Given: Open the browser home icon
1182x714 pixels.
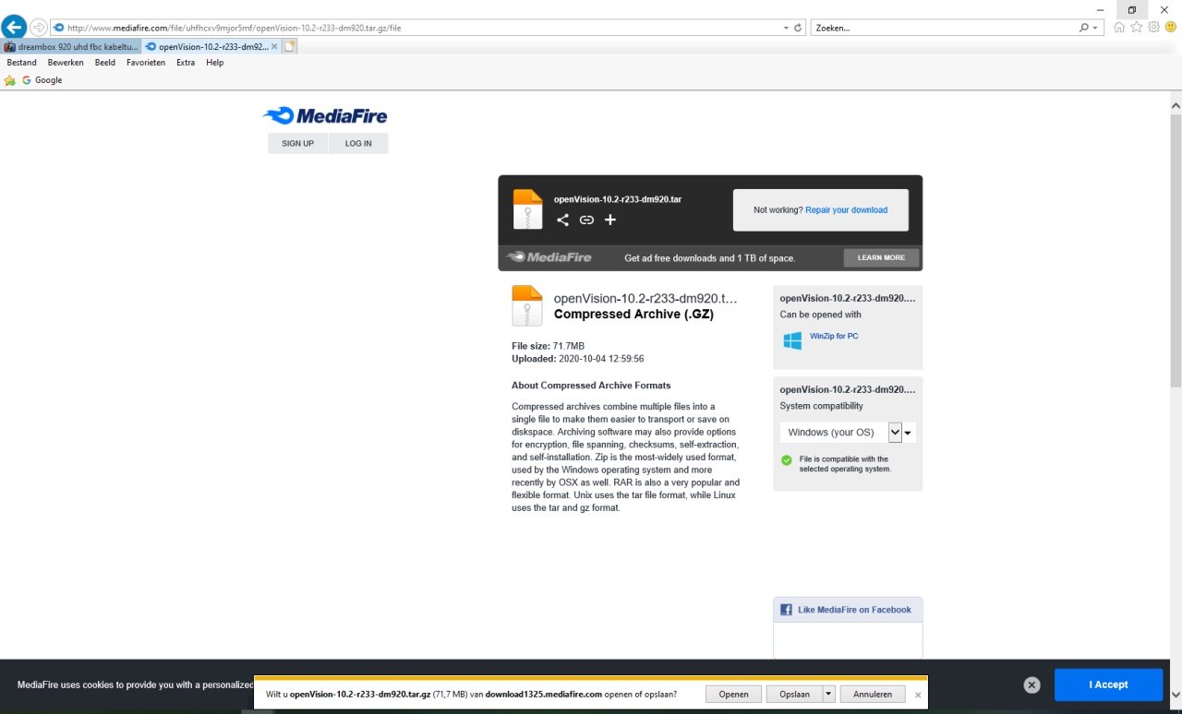Looking at the screenshot, I should tap(1119, 28).
